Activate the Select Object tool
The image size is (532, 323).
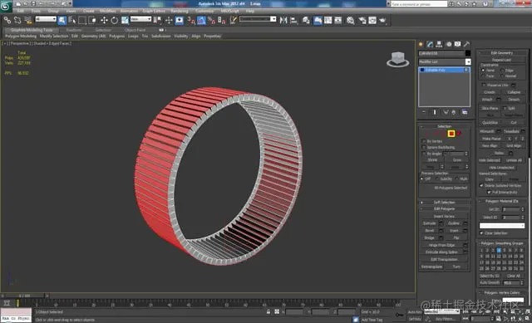(x=62, y=20)
